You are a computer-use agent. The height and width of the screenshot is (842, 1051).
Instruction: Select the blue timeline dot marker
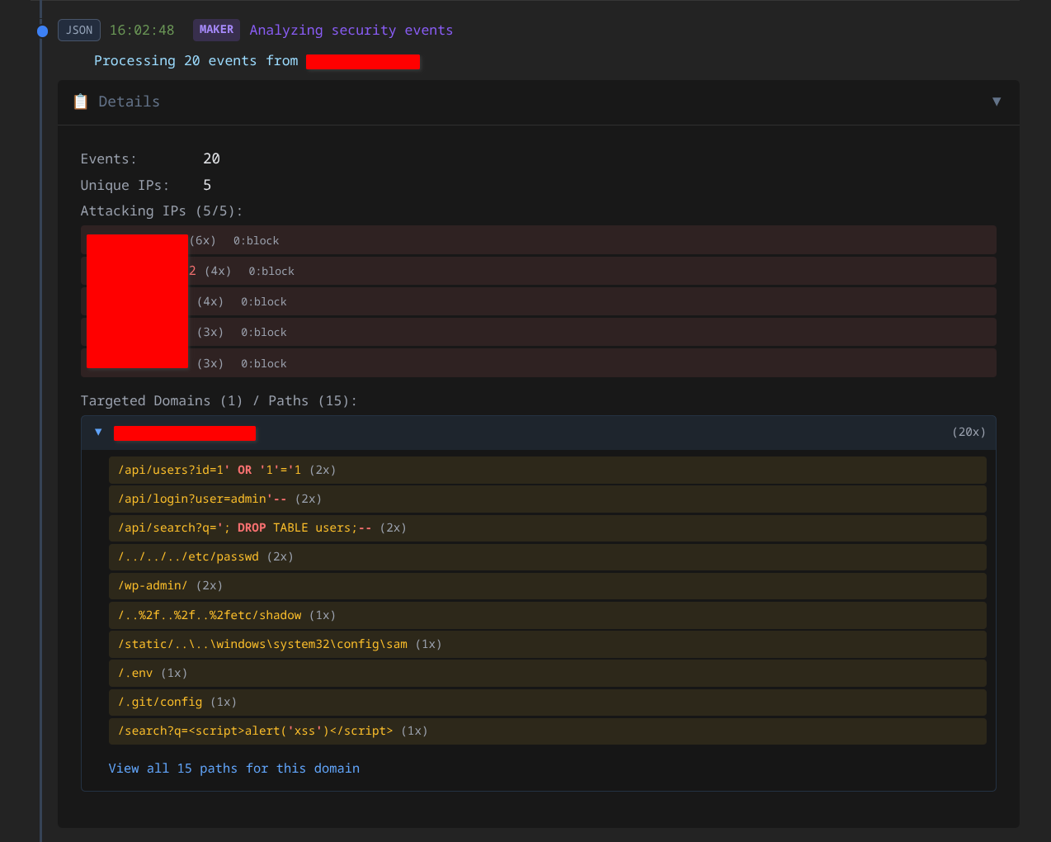(x=41, y=31)
